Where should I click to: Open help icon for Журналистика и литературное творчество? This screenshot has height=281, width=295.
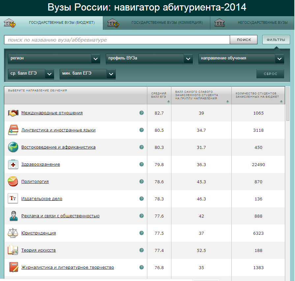[141, 267]
